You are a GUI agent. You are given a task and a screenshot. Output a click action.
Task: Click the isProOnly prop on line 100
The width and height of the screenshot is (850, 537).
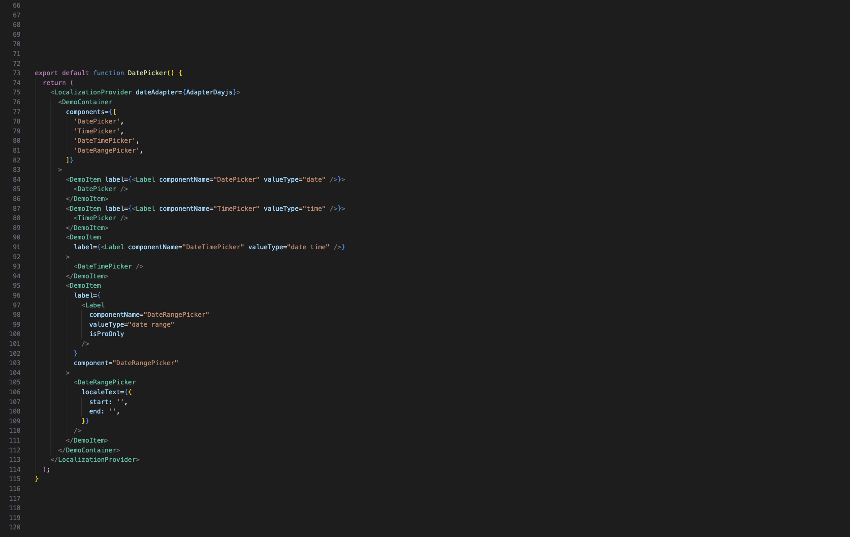point(106,334)
